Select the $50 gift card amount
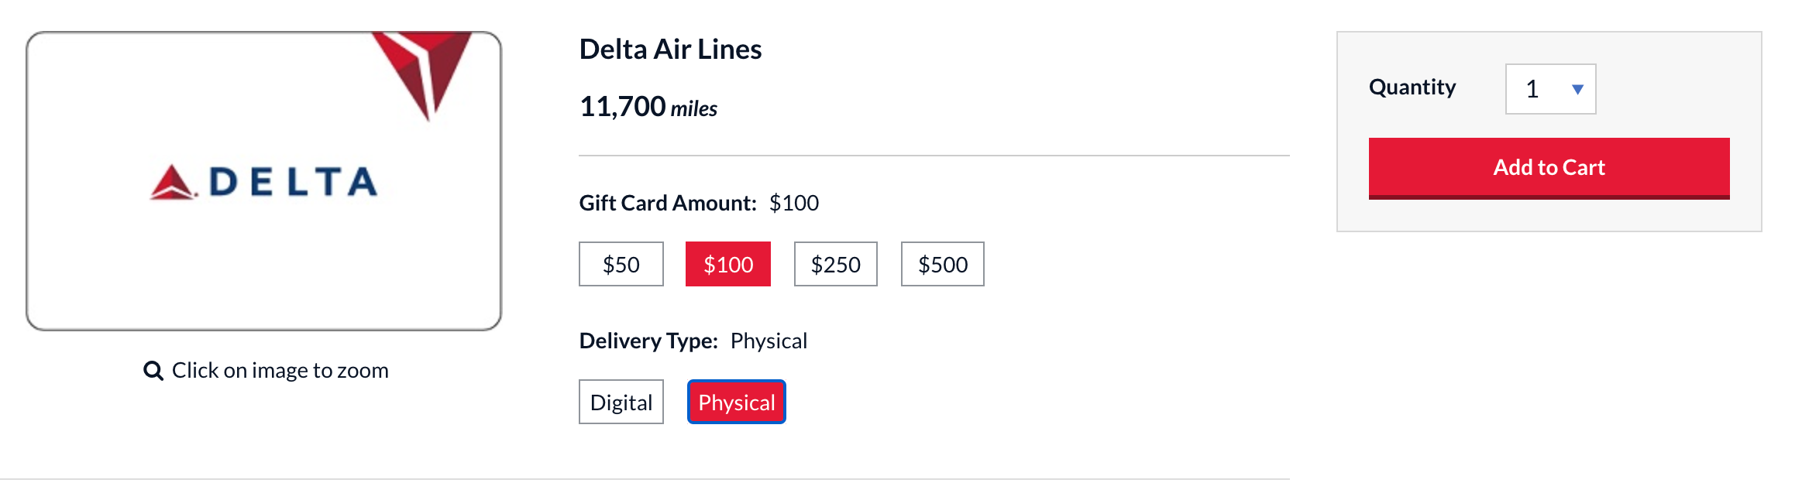 [621, 265]
